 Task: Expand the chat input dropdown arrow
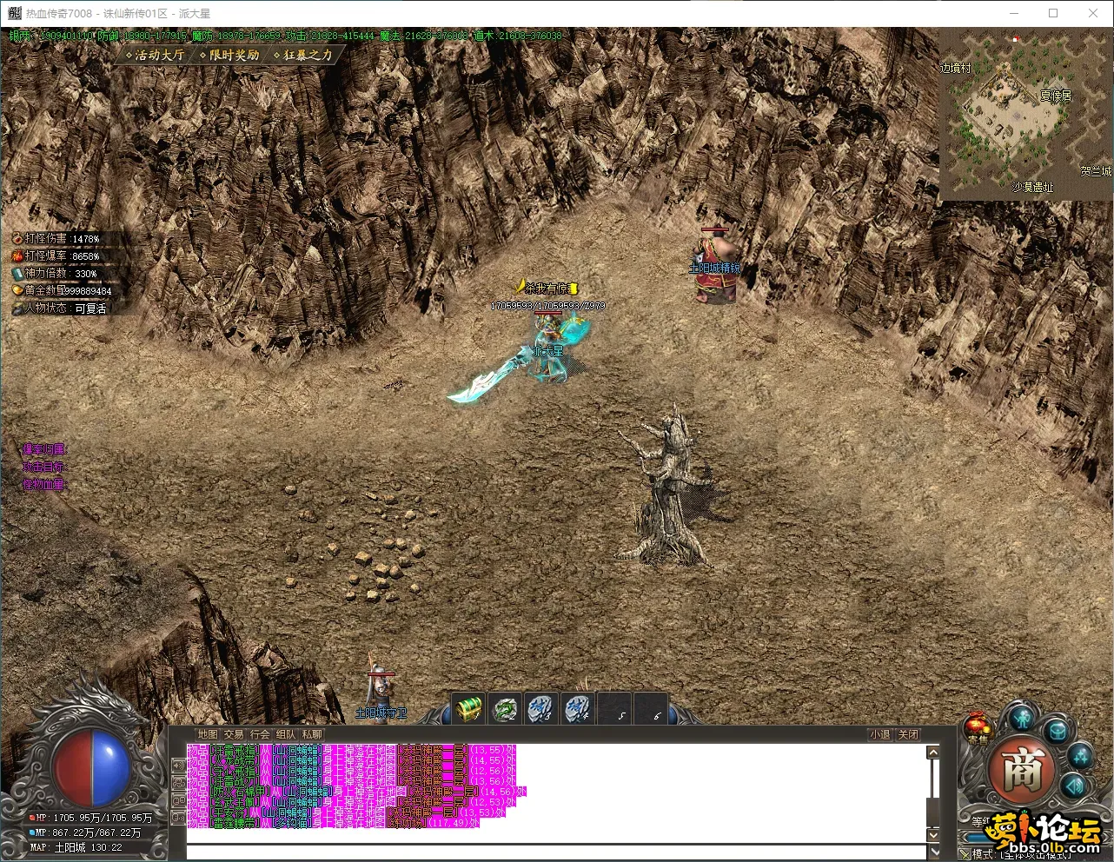933,852
